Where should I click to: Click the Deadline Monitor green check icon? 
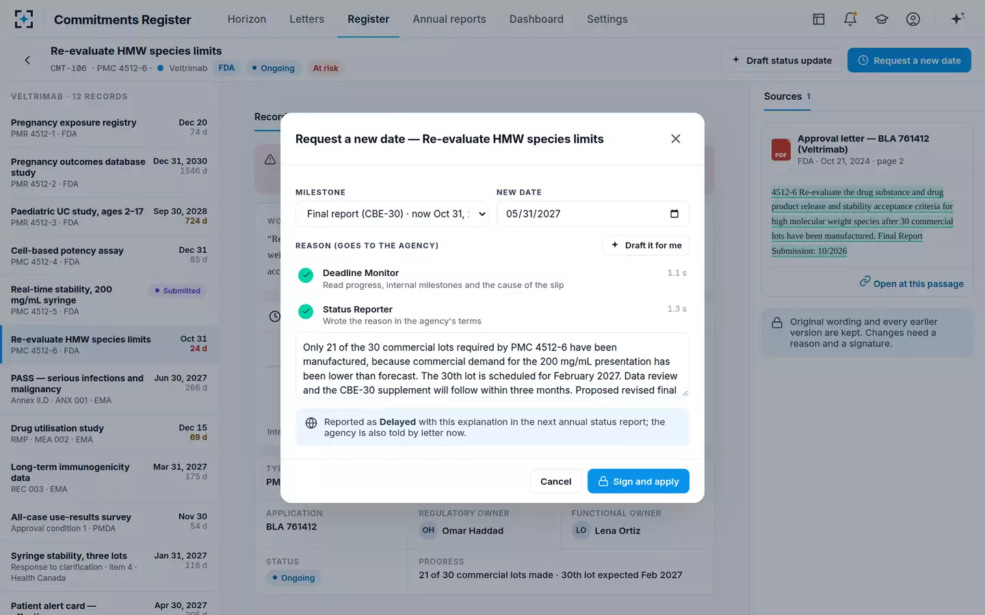click(306, 275)
